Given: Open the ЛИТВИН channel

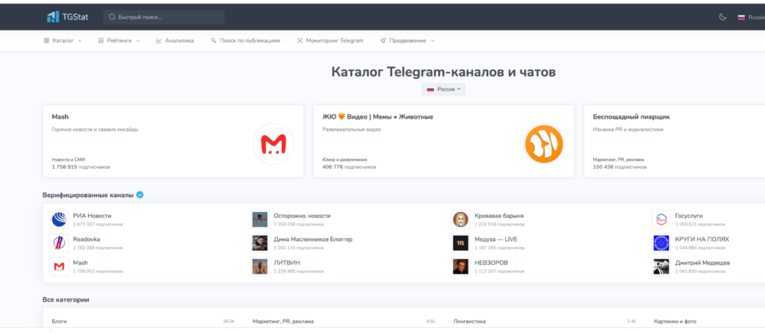Looking at the screenshot, I should point(287,262).
